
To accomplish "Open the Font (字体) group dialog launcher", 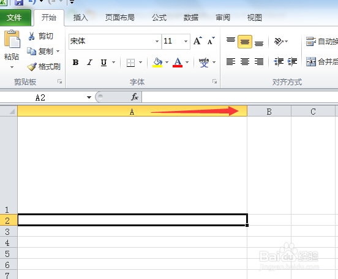I will 214,82.
